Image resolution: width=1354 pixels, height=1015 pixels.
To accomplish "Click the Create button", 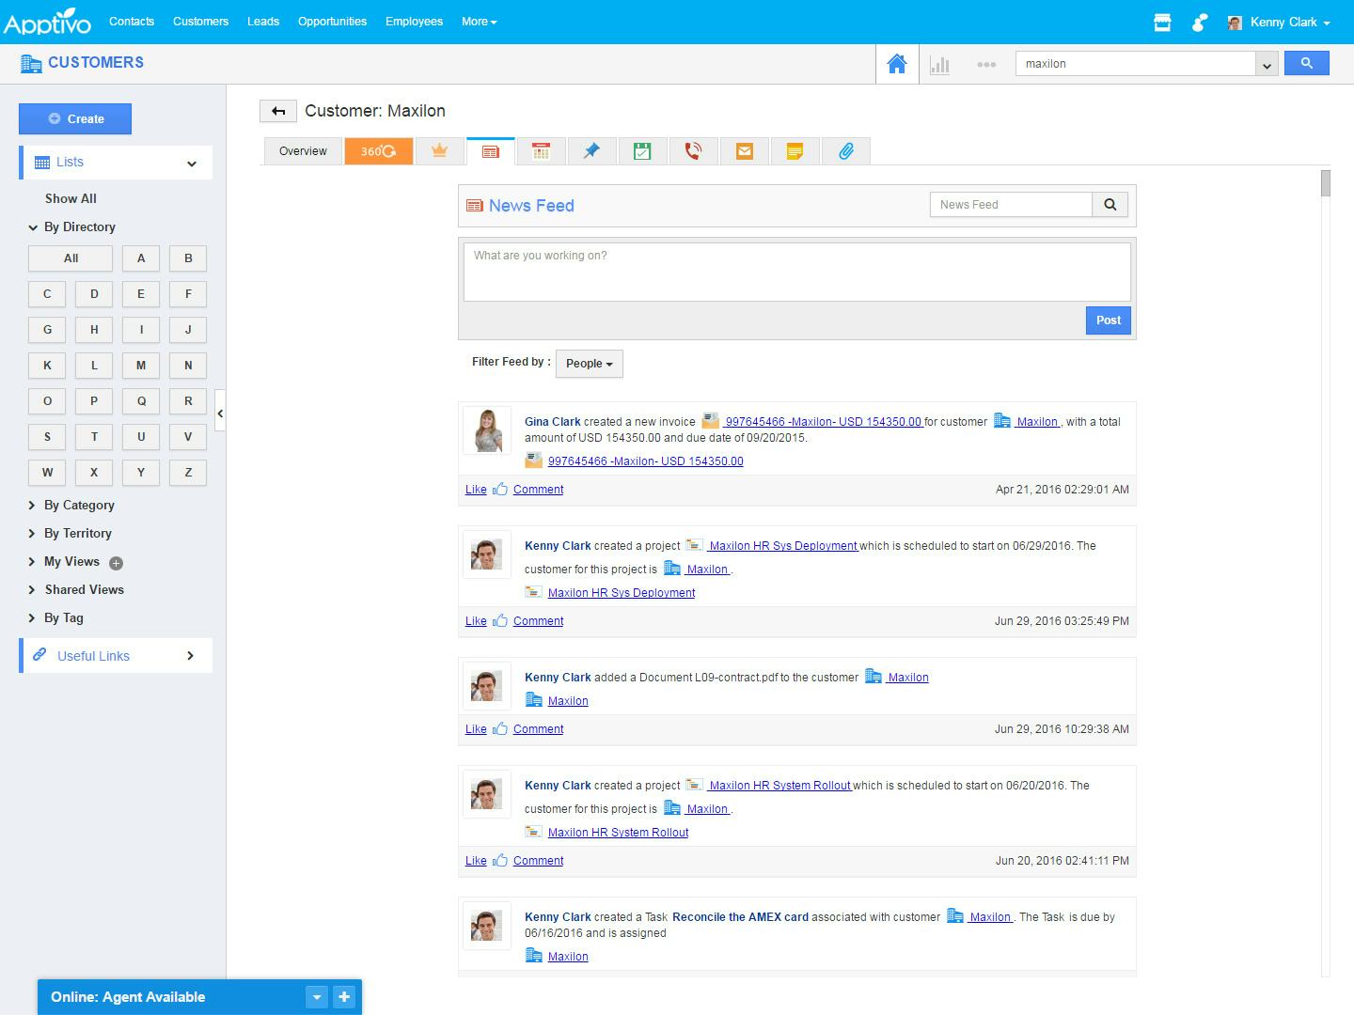I will pyautogui.click(x=75, y=119).
